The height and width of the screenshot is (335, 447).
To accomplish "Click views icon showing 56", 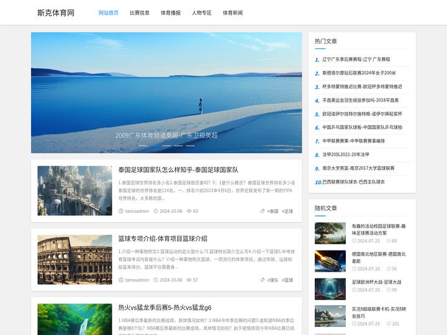I will 389,269.
